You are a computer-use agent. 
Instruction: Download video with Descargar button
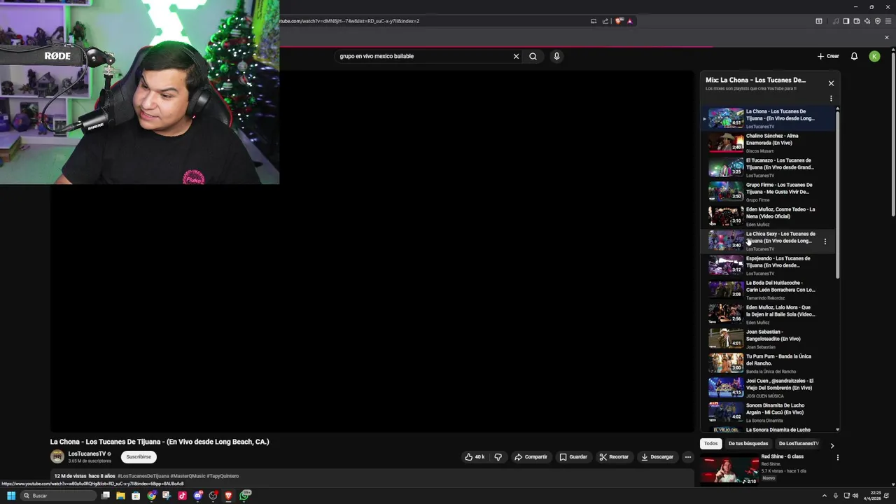pyautogui.click(x=657, y=457)
